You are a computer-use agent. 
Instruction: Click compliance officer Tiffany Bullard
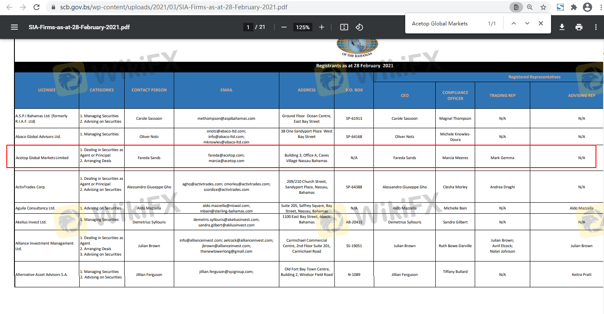[455, 272]
